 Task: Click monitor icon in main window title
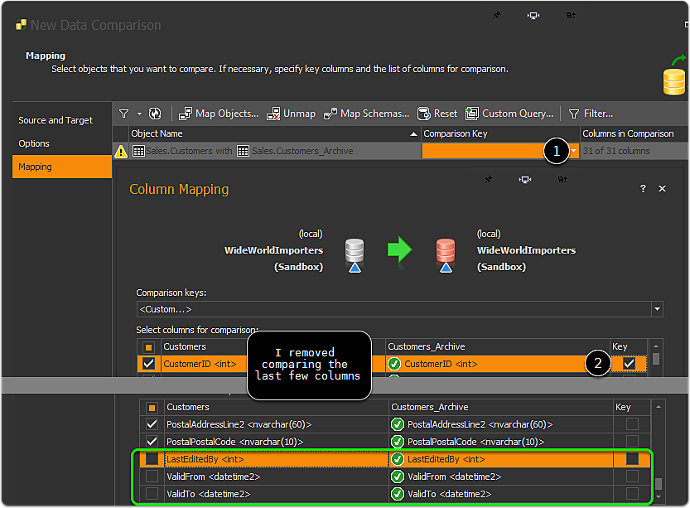click(533, 16)
